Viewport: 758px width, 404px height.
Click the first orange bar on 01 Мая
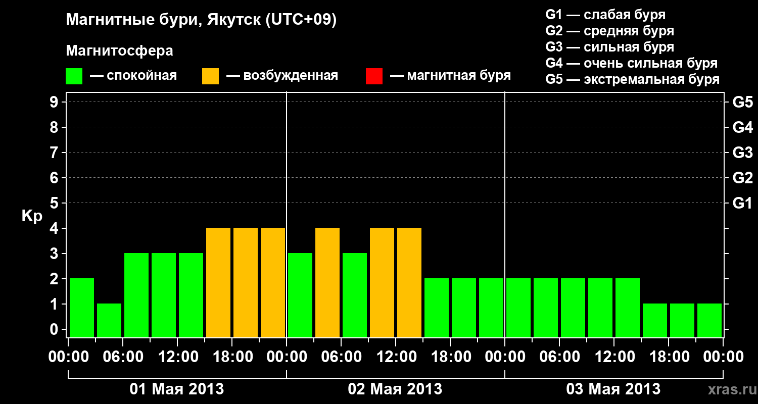coord(218,282)
